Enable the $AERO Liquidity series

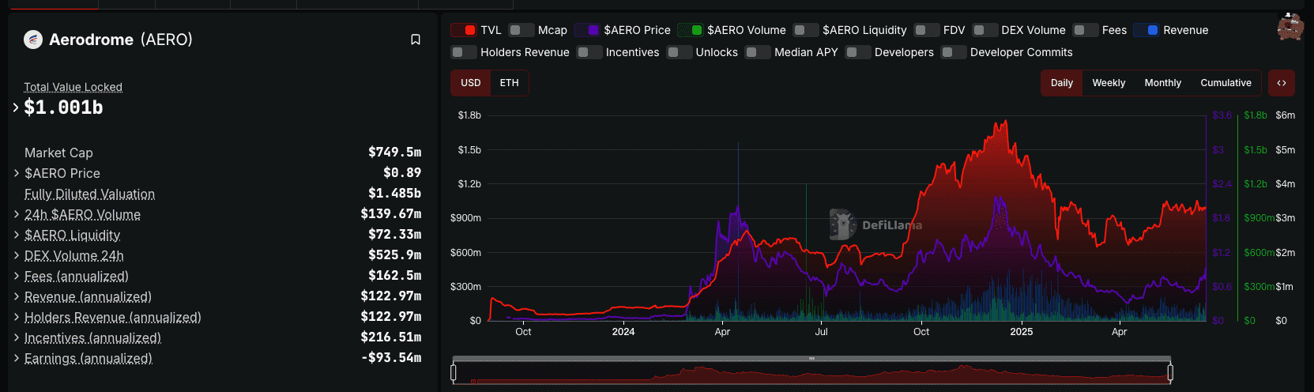point(806,30)
